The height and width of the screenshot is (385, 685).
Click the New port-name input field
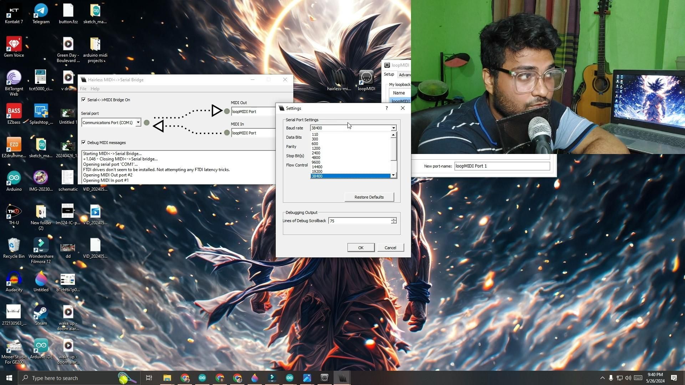coord(502,166)
